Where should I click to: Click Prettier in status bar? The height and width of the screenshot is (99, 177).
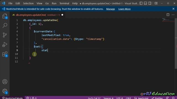pyautogui.click(x=157, y=98)
